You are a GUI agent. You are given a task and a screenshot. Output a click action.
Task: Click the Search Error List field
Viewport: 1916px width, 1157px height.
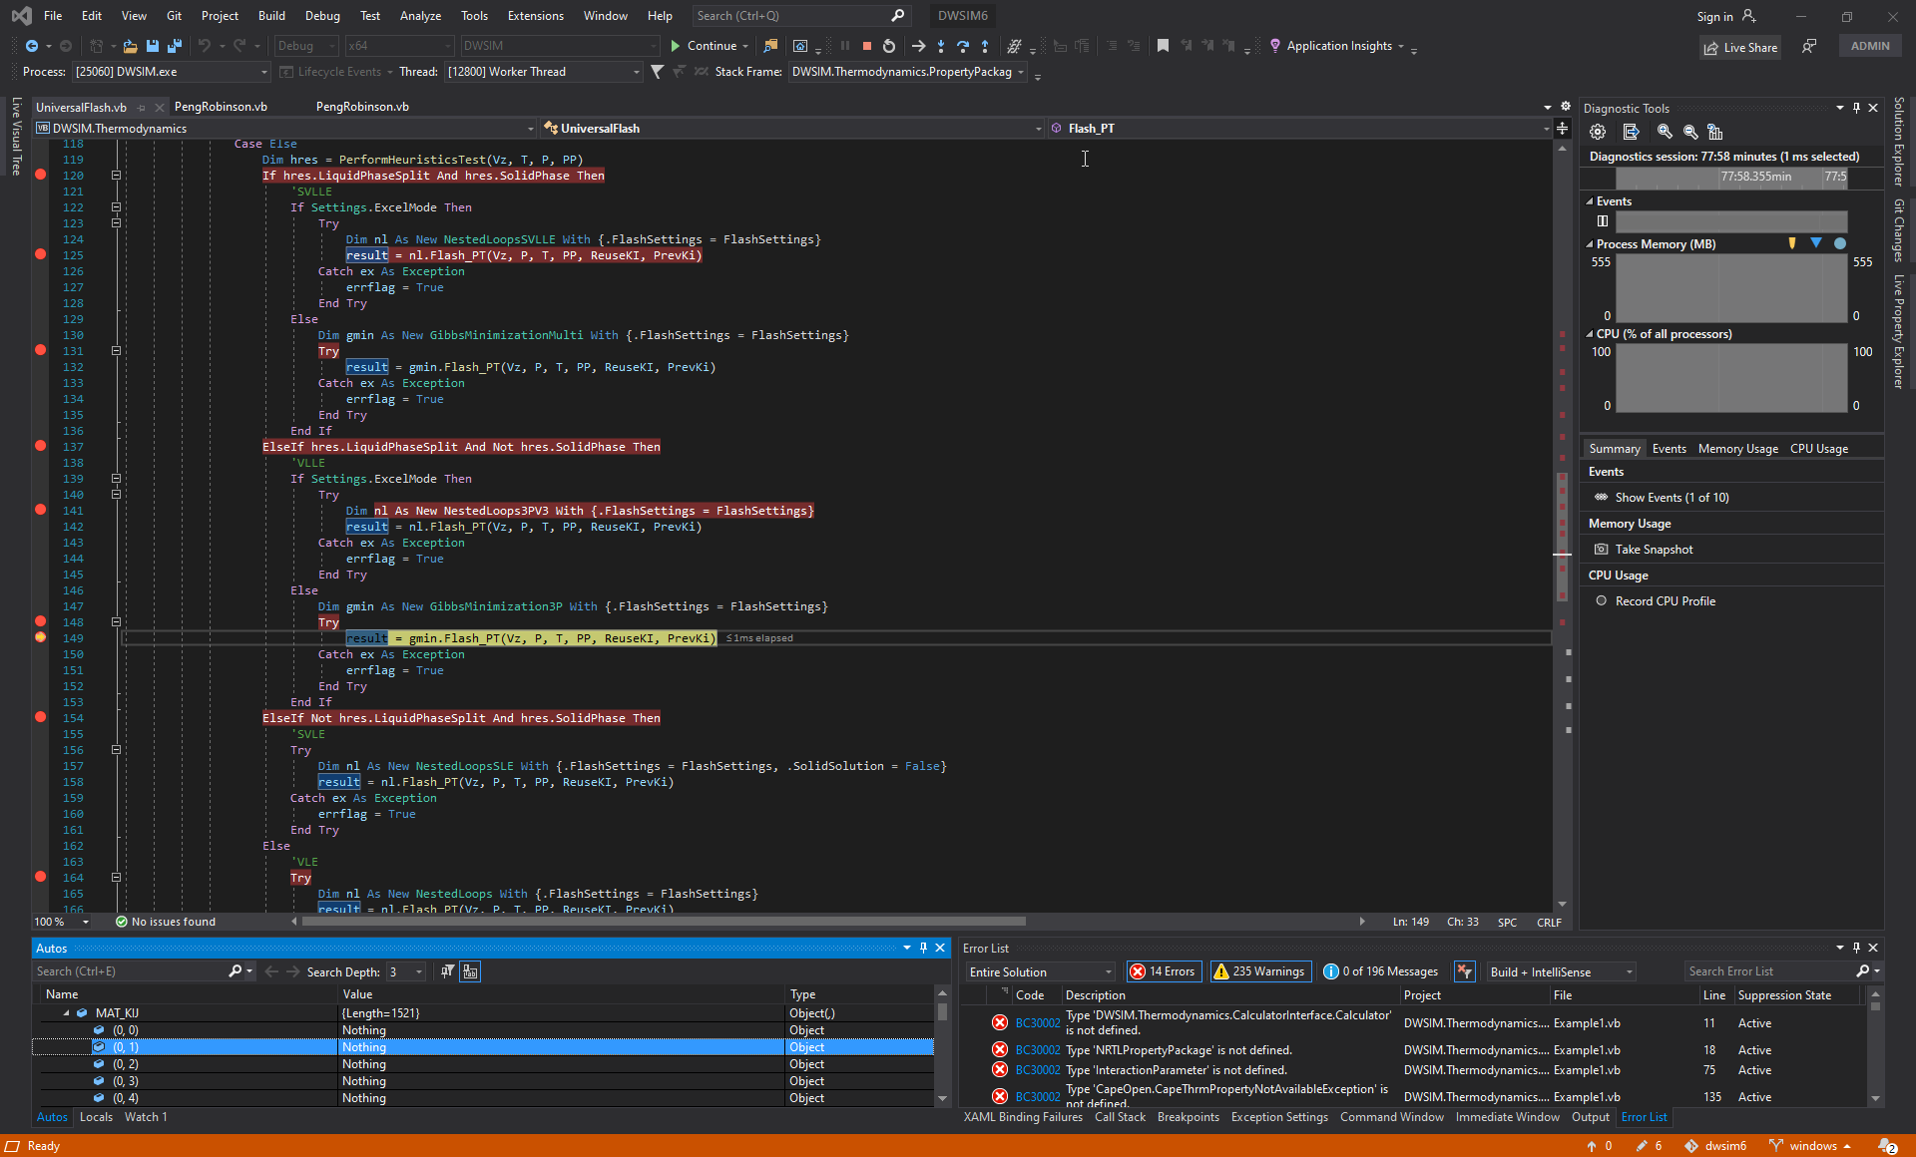tap(1766, 970)
